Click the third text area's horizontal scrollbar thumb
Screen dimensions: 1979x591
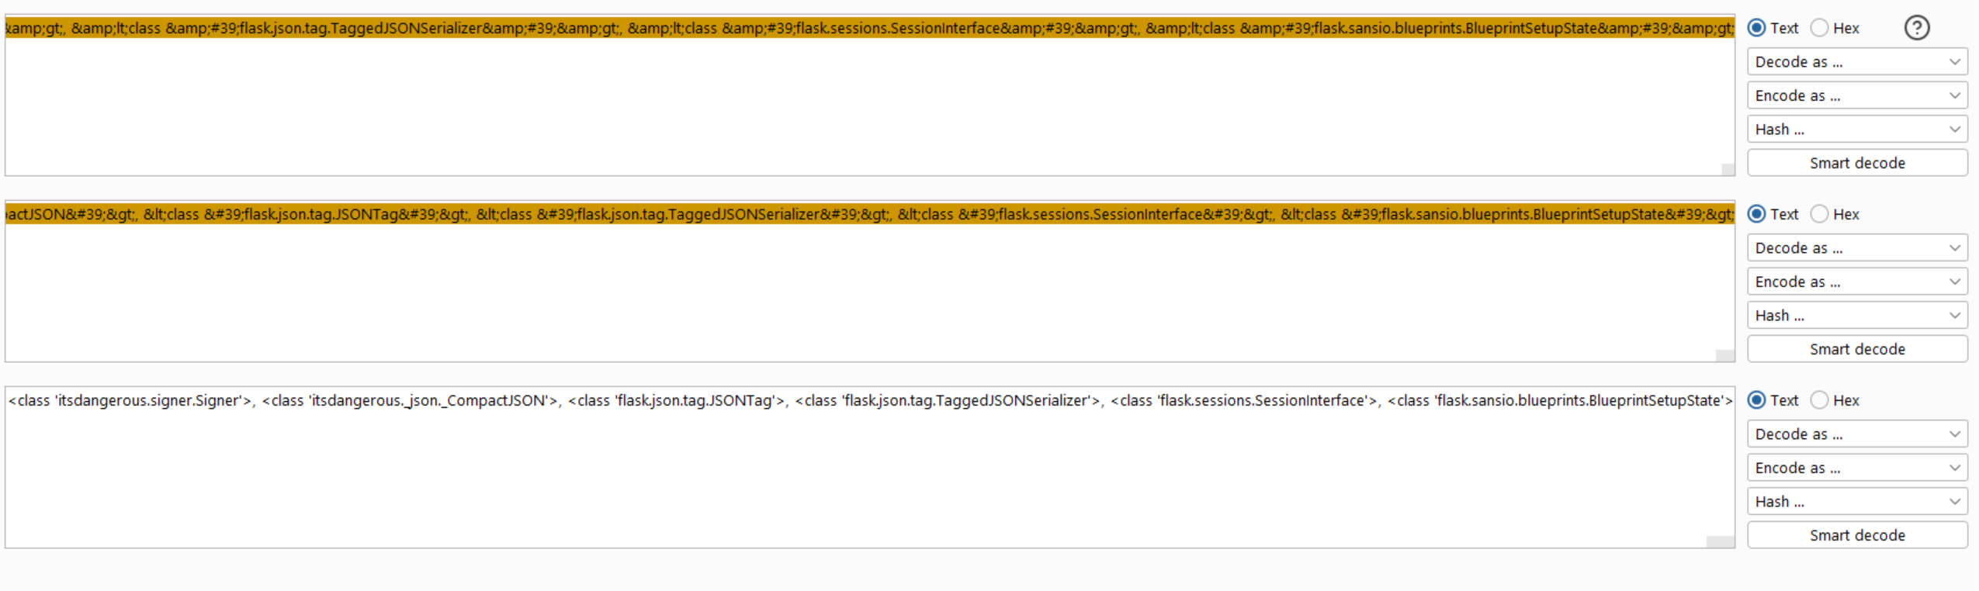coord(1720,542)
